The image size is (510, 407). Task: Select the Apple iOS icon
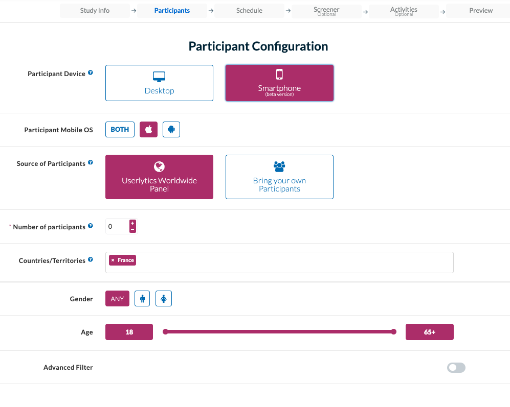[x=148, y=129]
